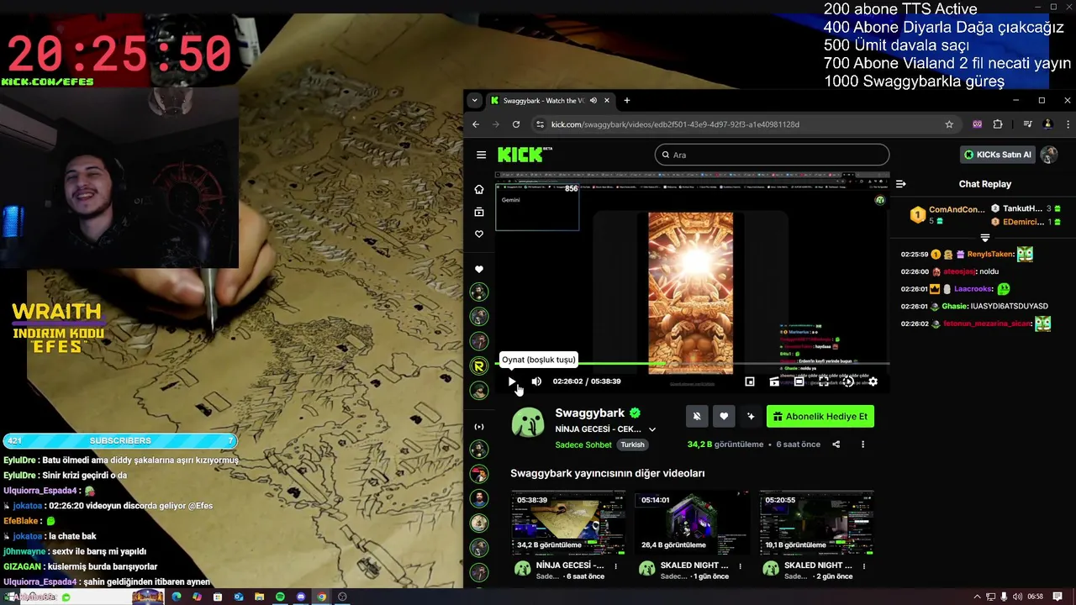Expand the gifters leaderboard chevron
The height and width of the screenshot is (605, 1076).
[985, 238]
